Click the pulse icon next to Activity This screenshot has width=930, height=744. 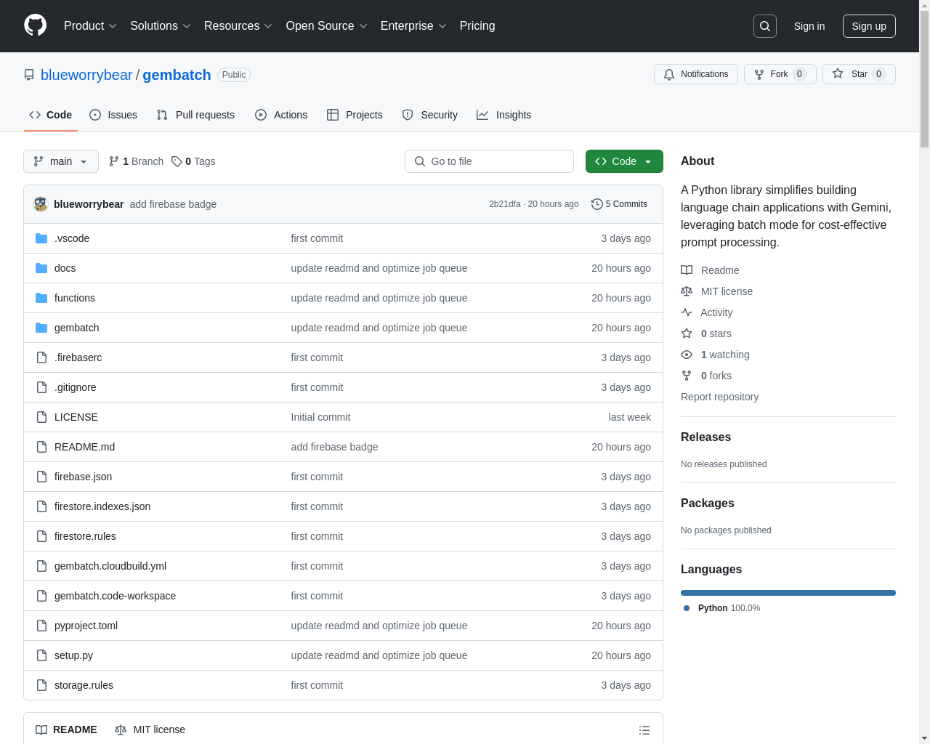coord(687,312)
